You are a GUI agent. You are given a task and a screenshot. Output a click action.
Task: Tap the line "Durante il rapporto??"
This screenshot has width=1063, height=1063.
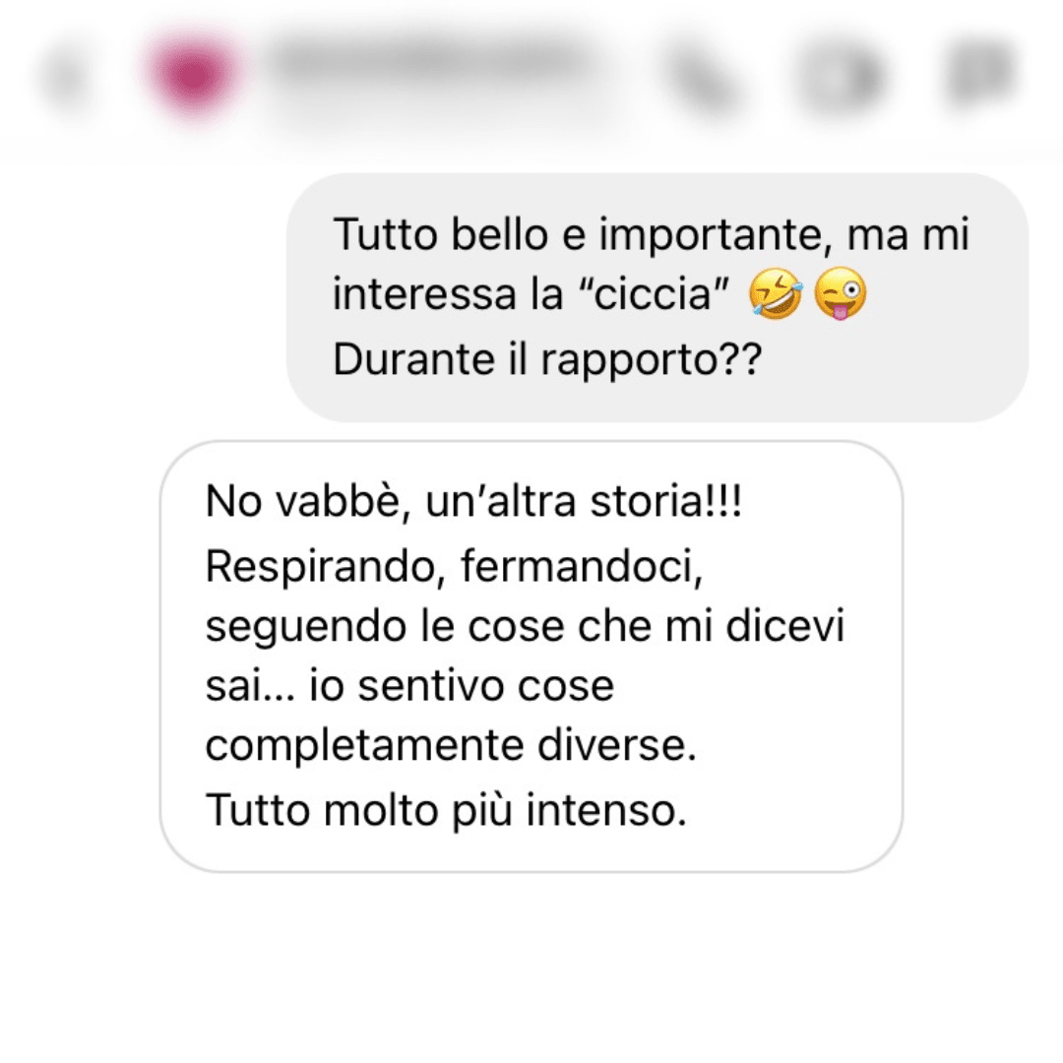click(x=548, y=358)
